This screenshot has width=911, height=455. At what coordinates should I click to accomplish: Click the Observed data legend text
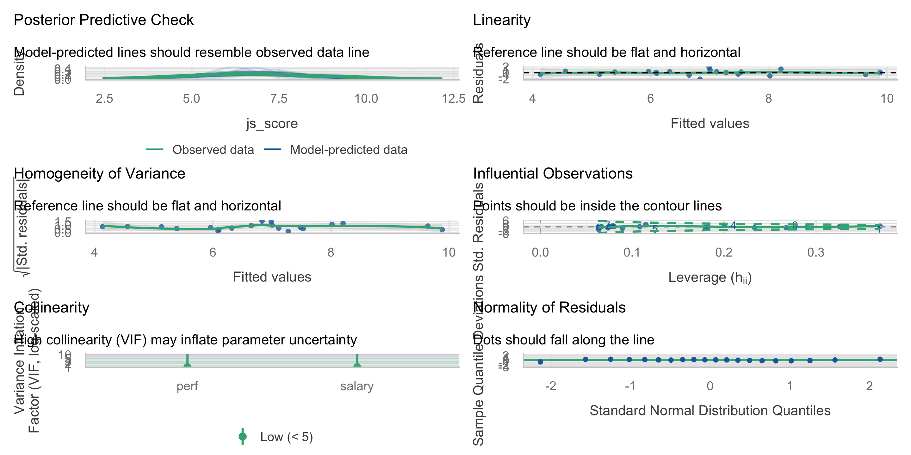tap(213, 150)
